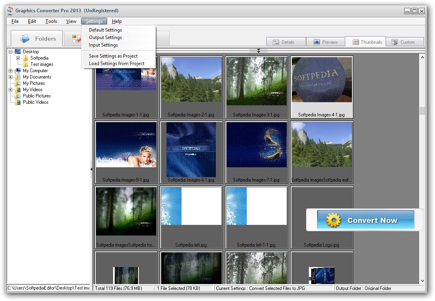This screenshot has height=301, width=435.
Task: Click the folder path field in status bar
Action: coord(49,288)
